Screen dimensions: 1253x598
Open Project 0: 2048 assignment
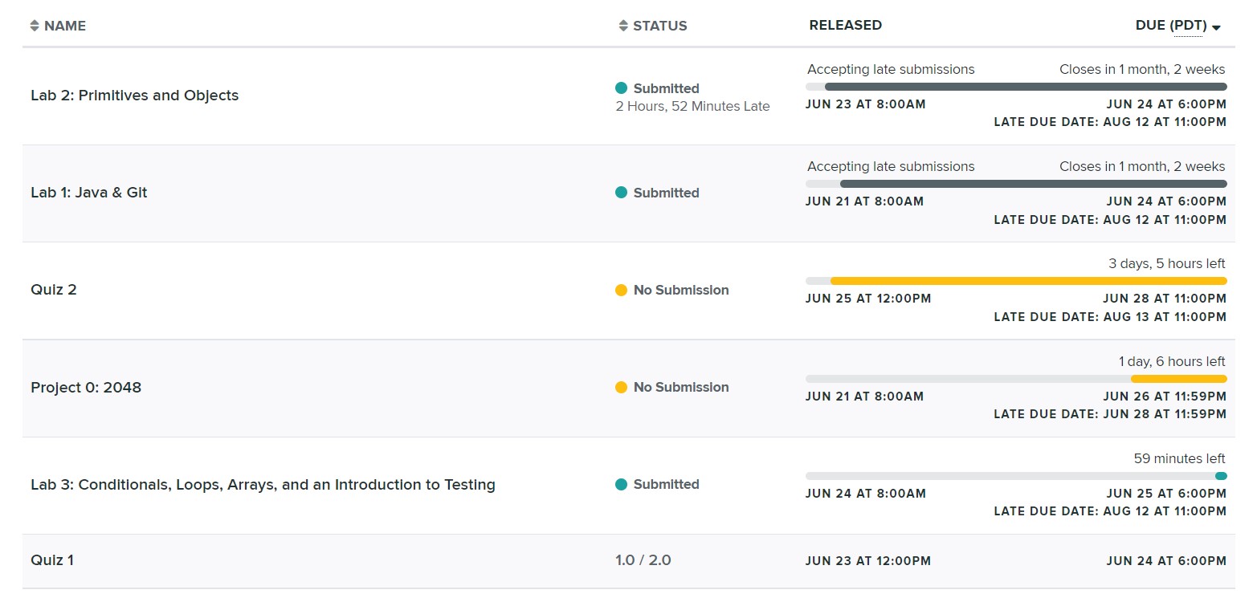pyautogui.click(x=86, y=388)
